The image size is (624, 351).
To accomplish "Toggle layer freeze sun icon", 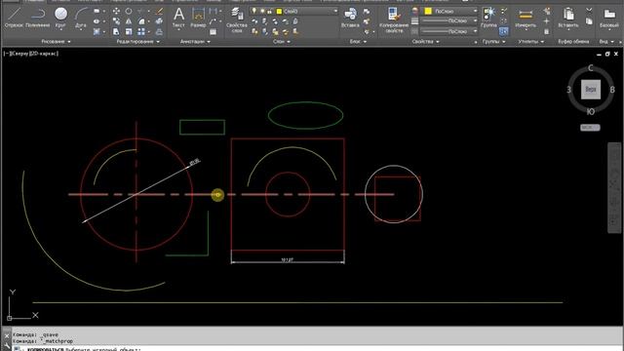I will pos(262,11).
